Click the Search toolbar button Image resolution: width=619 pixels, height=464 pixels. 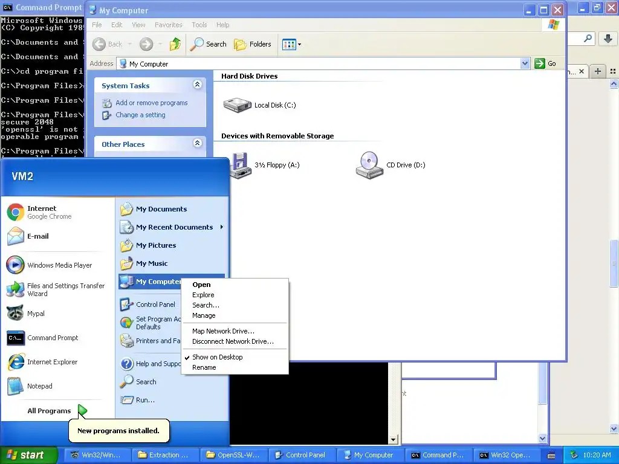point(208,44)
